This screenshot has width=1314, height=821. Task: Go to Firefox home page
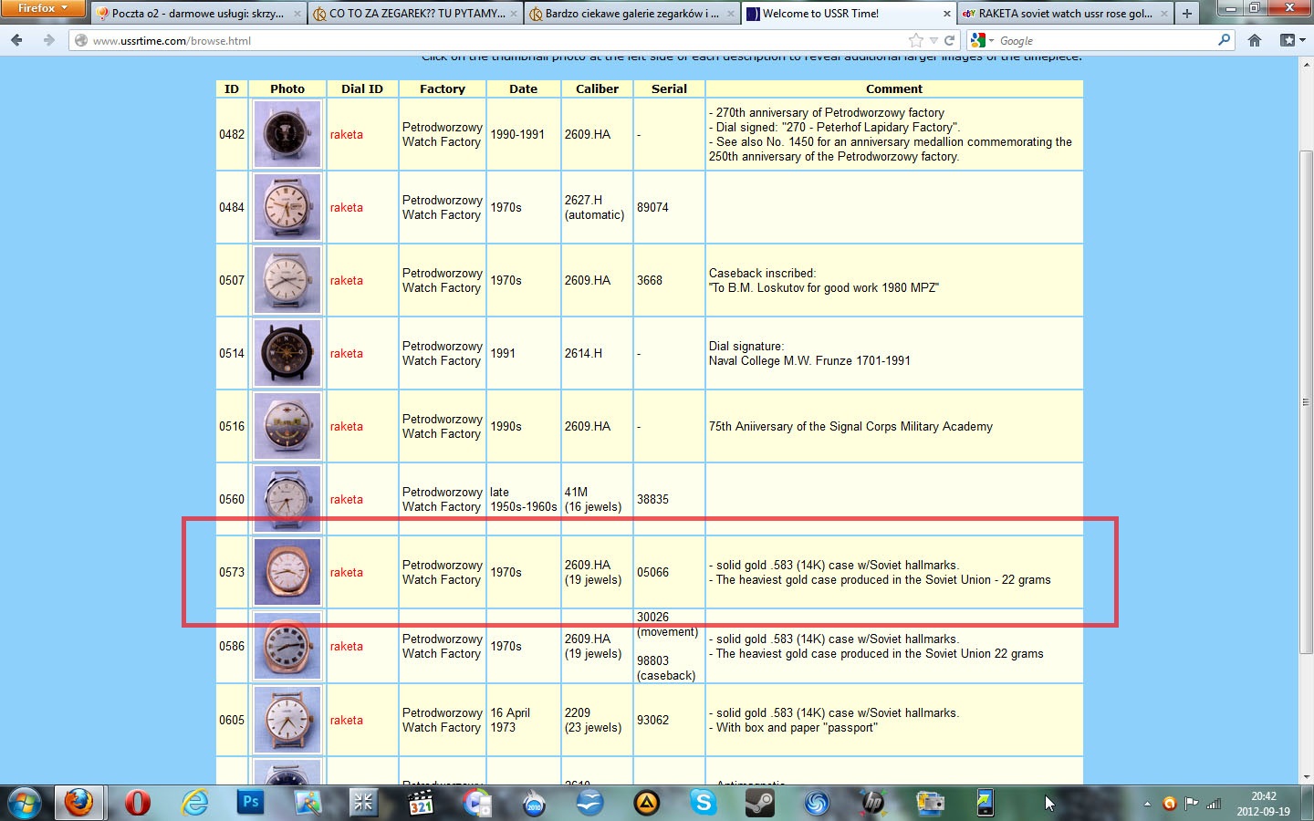tap(1255, 40)
